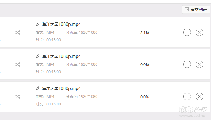Pause the first video conversion at 2.1%

(x=187, y=32)
